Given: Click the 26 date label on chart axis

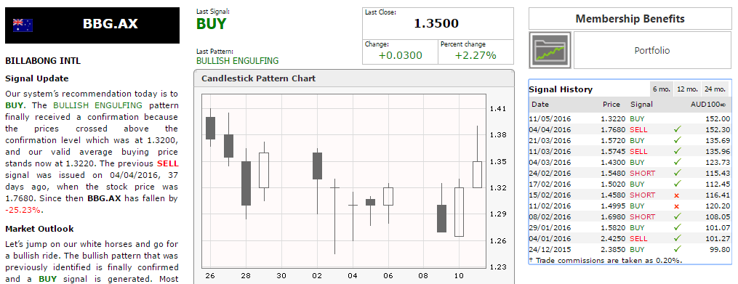Looking at the screenshot, I should (211, 275).
